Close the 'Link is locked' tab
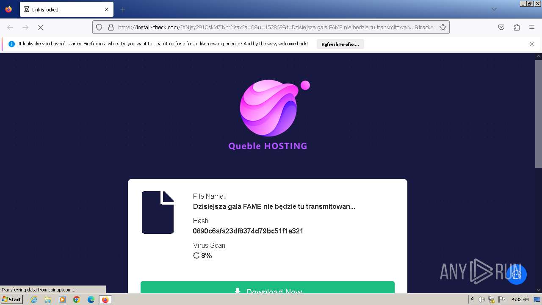 (107, 9)
